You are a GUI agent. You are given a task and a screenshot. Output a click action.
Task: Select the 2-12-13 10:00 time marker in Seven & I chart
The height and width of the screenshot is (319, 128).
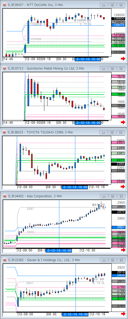[x=75, y=314]
